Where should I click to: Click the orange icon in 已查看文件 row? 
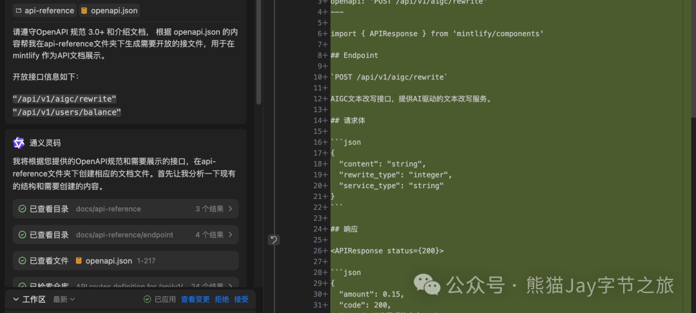[79, 261]
